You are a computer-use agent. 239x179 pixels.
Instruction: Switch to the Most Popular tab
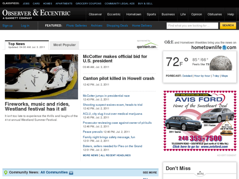coord(64,45)
